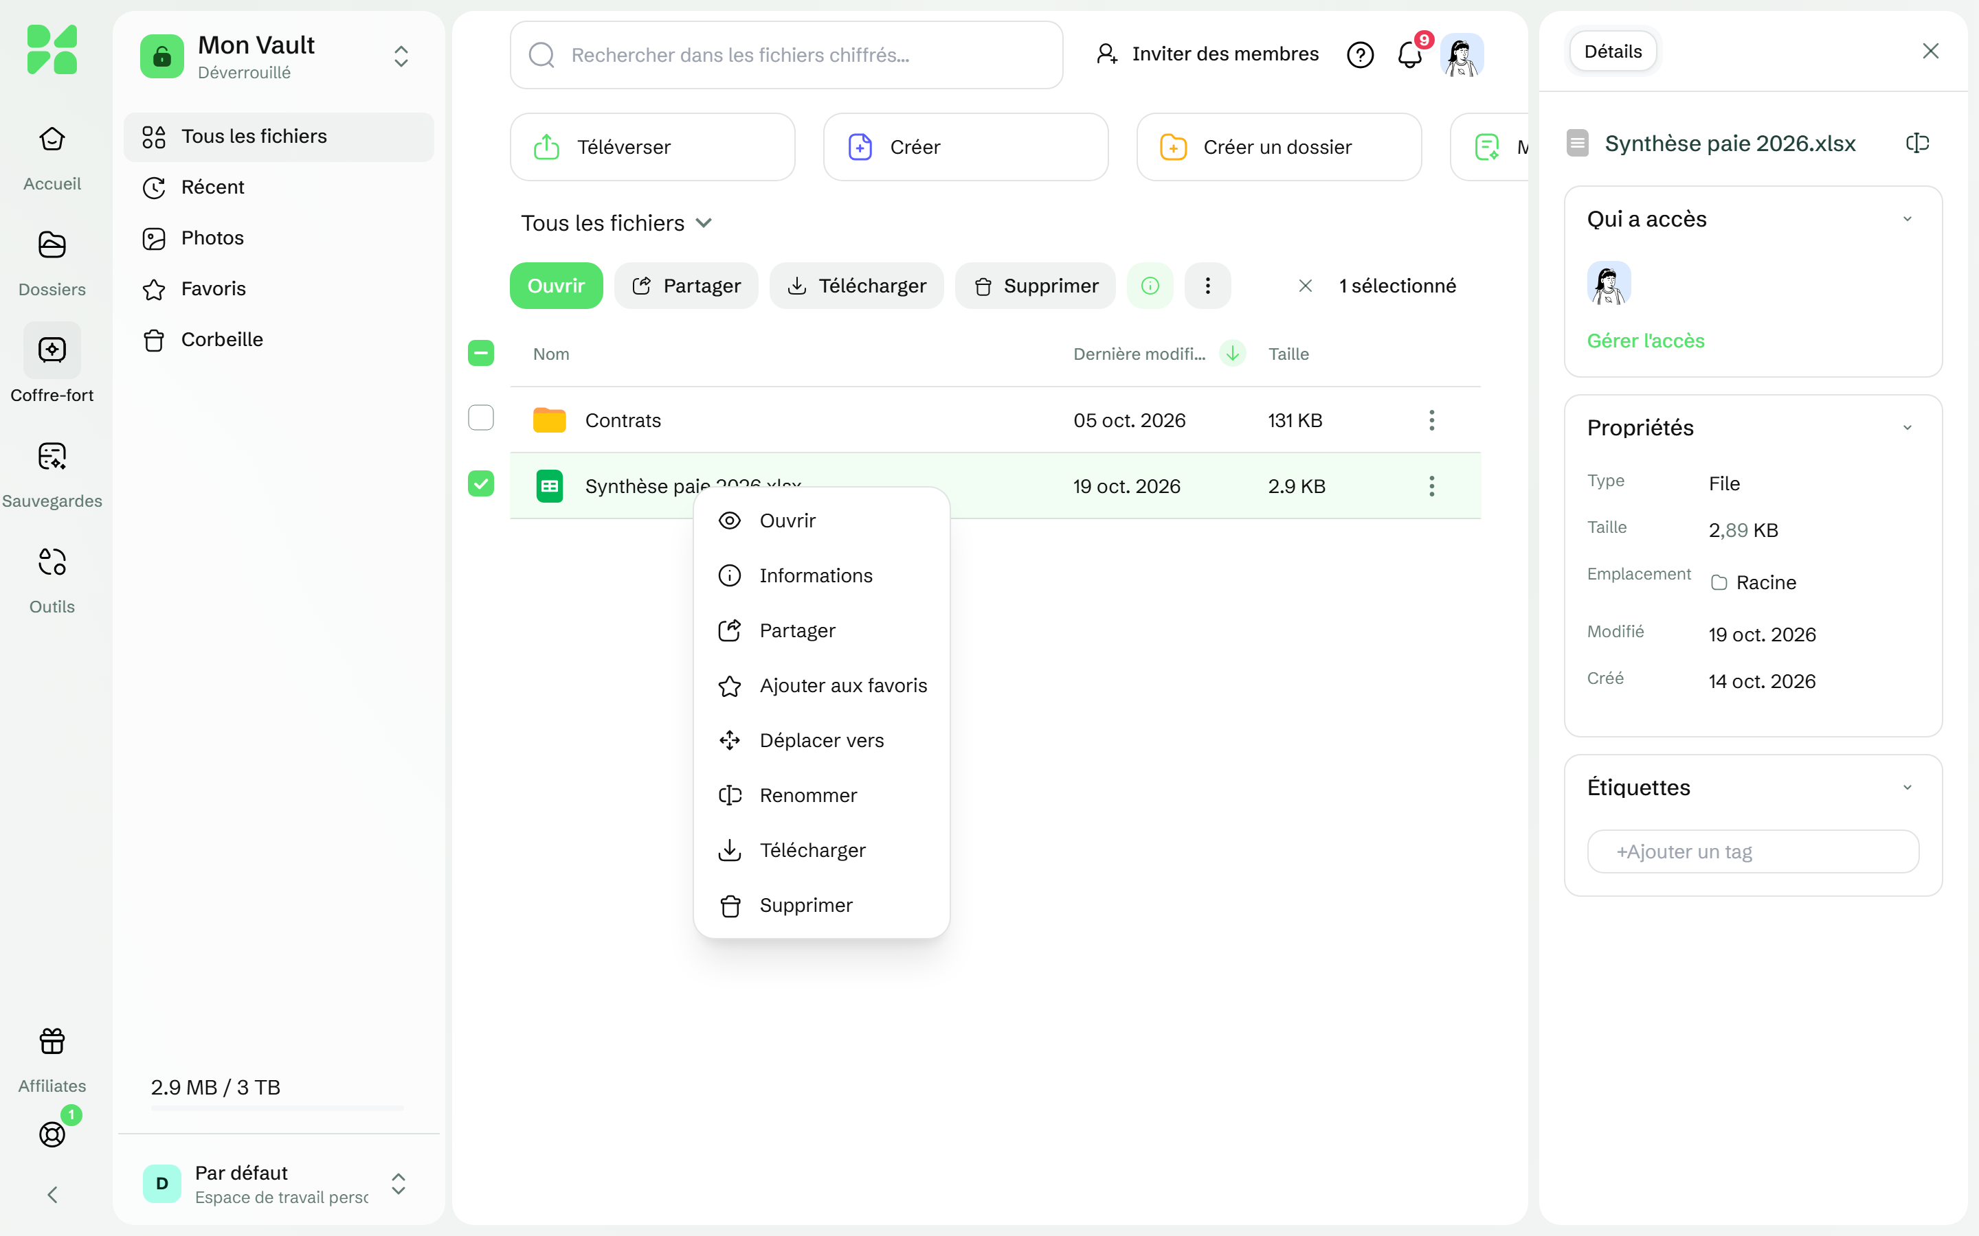Image resolution: width=1979 pixels, height=1236 pixels.
Task: Toggle the select-all checkbox in header
Action: point(481,353)
